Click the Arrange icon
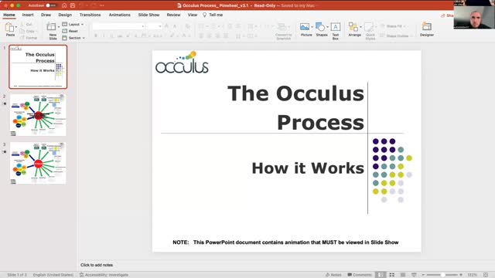The height and width of the screenshot is (278, 495). click(x=353, y=27)
